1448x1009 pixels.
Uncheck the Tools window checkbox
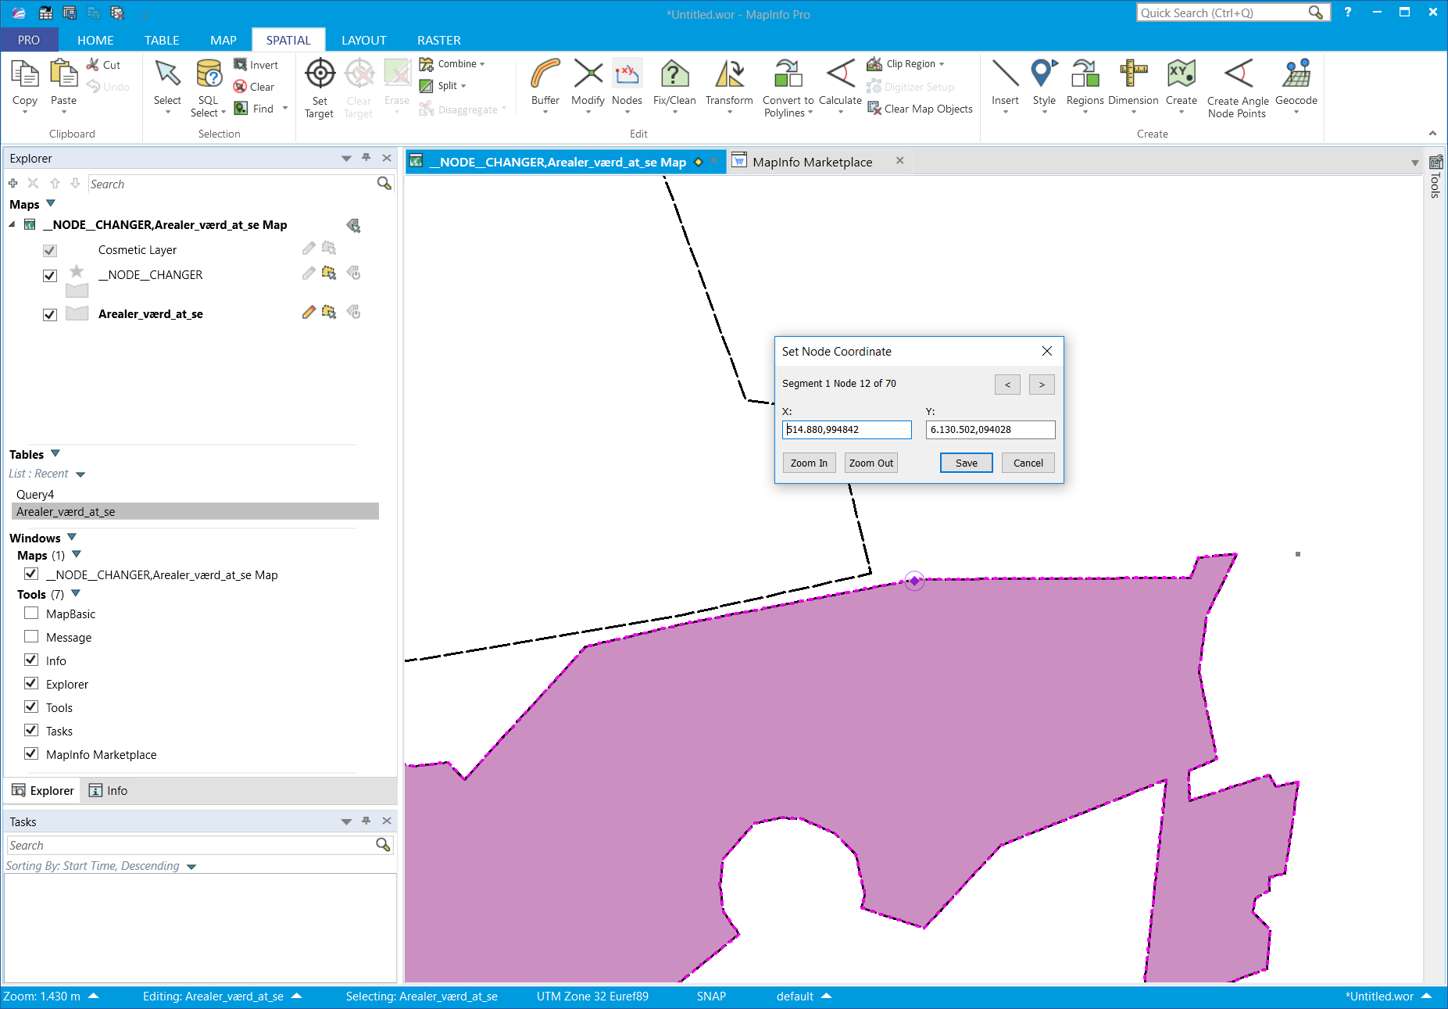click(x=31, y=707)
